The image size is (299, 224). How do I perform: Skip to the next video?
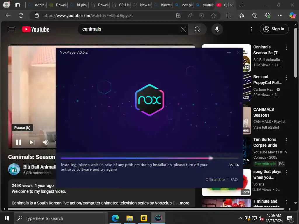pos(32,142)
